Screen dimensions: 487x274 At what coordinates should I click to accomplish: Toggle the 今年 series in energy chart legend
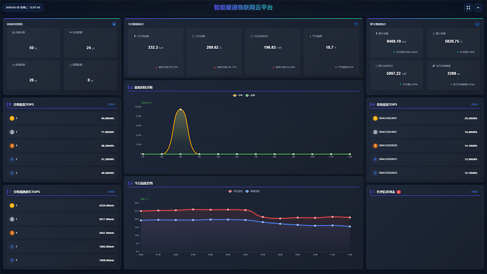pos(237,96)
